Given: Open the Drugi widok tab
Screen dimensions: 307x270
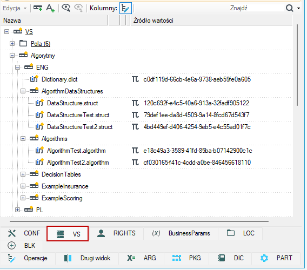Looking at the screenshot, I should coord(87,258).
